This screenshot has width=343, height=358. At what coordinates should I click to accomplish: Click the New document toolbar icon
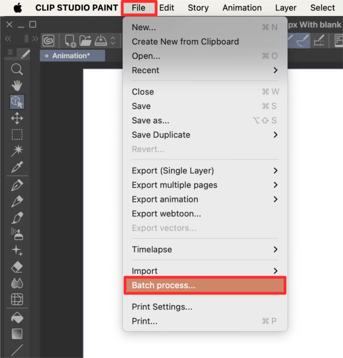point(70,41)
